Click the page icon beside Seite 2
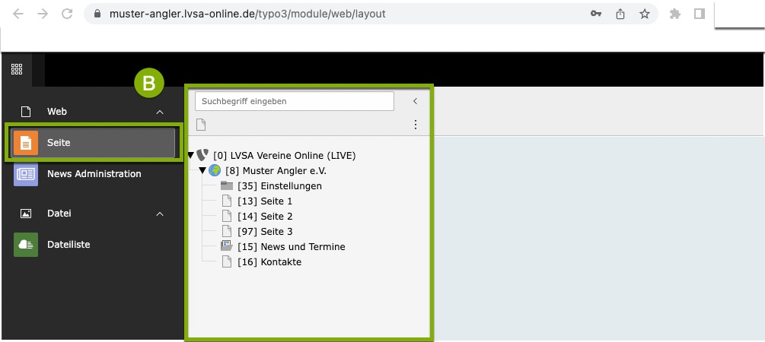Screen dimensions: 765x342 226,216
